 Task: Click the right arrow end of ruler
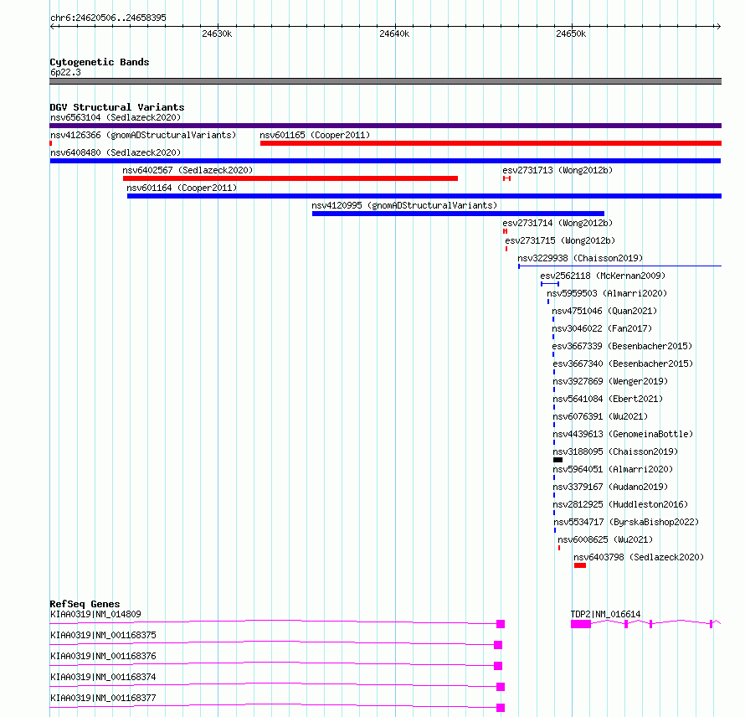(x=718, y=27)
